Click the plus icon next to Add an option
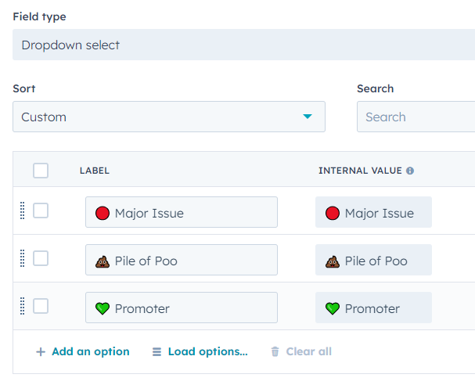The height and width of the screenshot is (385, 475). (41, 352)
